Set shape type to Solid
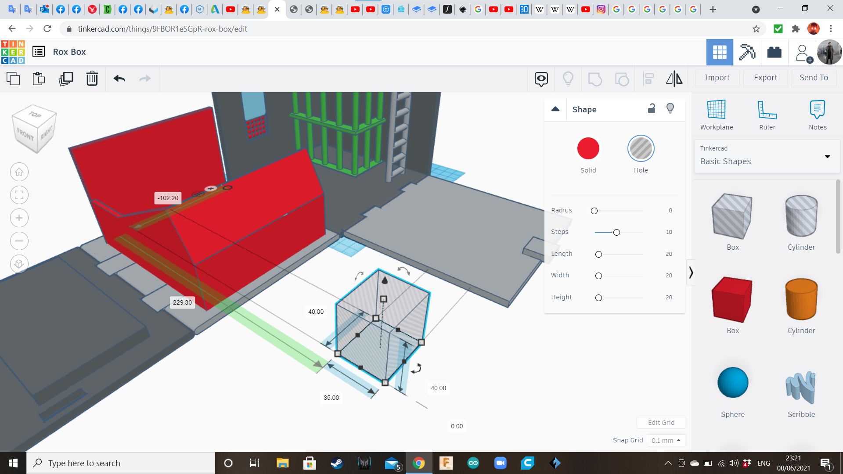This screenshot has height=474, width=843. [588, 149]
